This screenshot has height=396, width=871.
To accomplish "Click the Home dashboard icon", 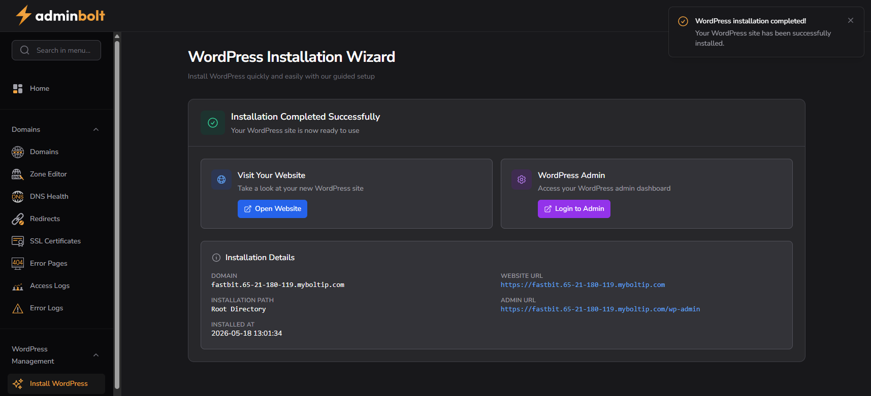I will (18, 89).
